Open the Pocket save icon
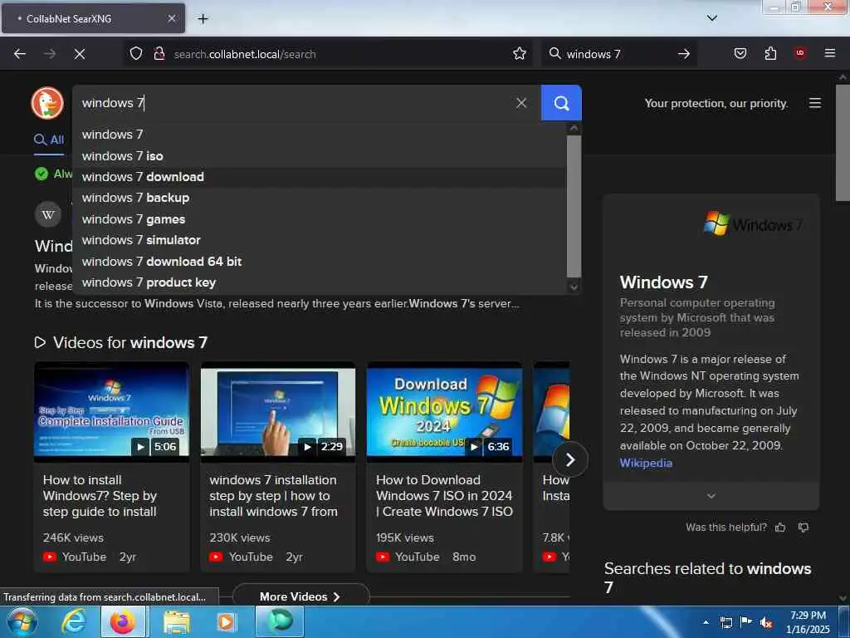The height and width of the screenshot is (638, 850). tap(740, 53)
